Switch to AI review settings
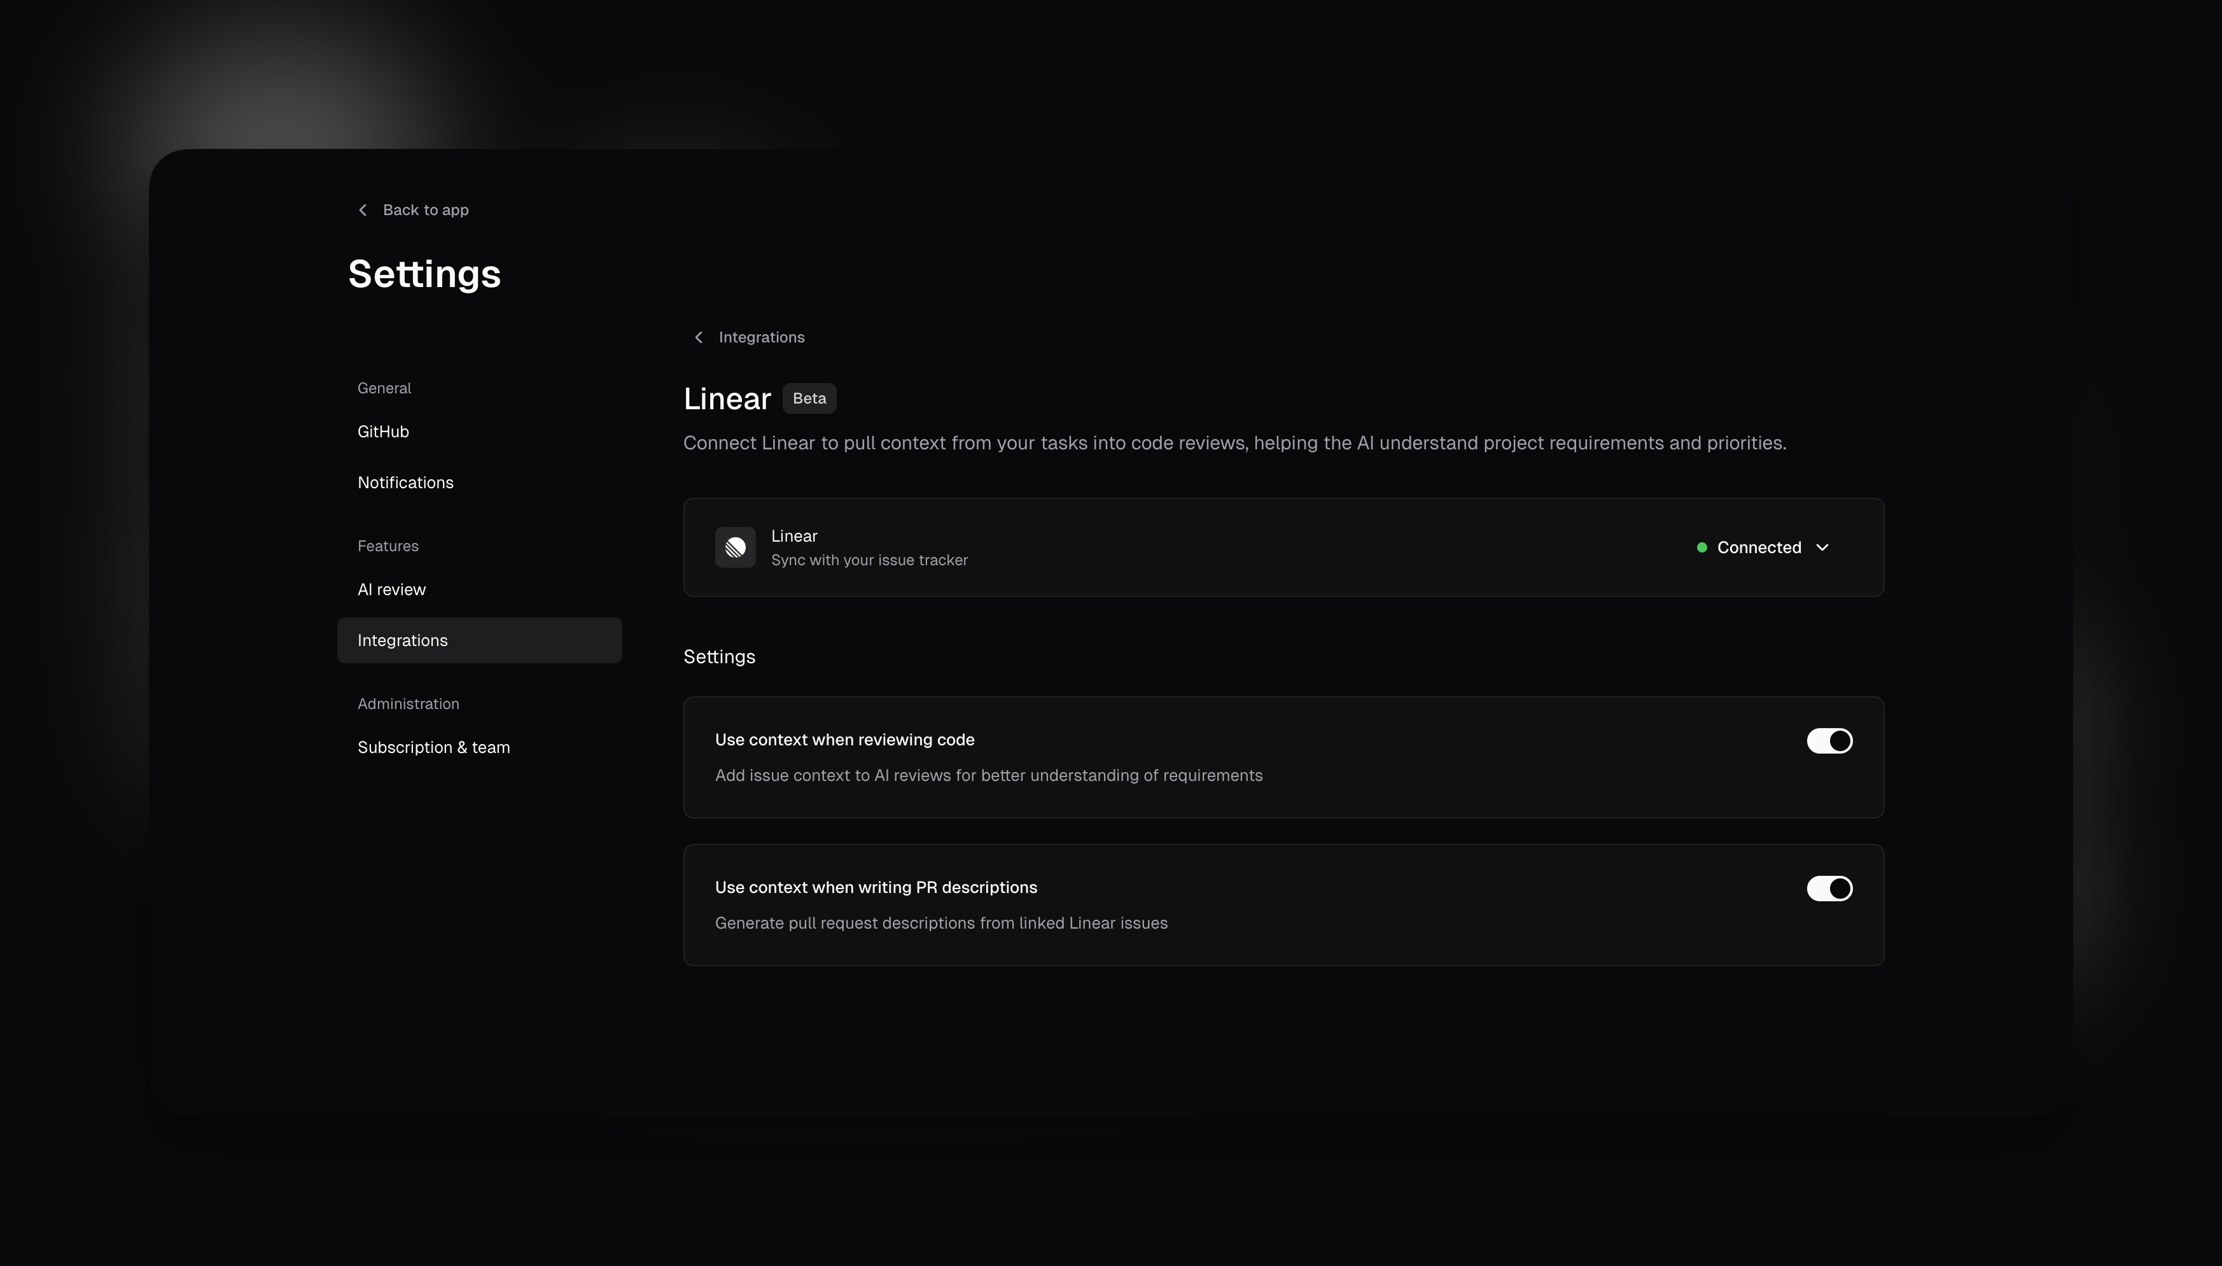This screenshot has width=2222, height=1266. (x=391, y=589)
